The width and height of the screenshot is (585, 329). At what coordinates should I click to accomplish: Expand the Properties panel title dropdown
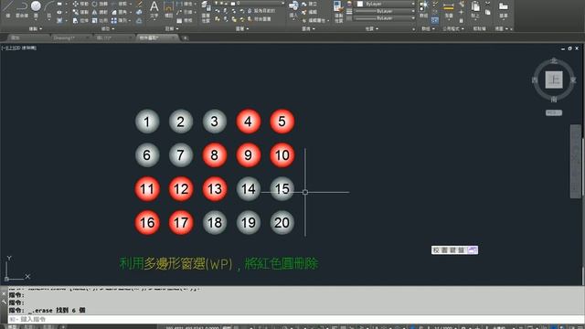[x=372, y=28]
